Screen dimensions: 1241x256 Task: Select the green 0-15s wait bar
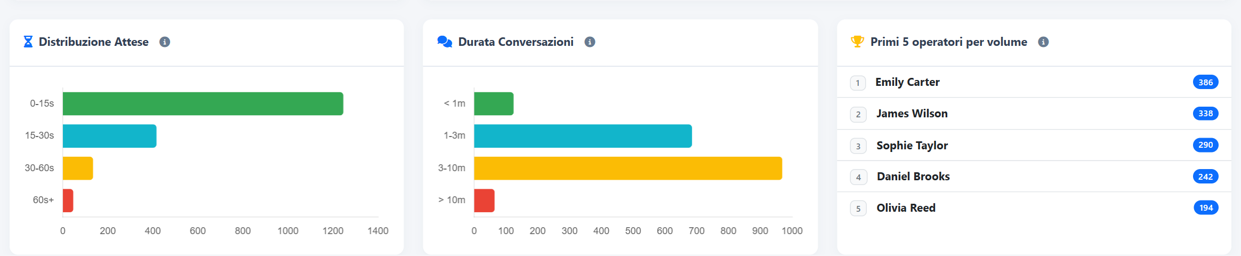(203, 104)
